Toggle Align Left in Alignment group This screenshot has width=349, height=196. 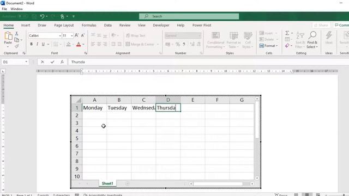tap(93, 44)
